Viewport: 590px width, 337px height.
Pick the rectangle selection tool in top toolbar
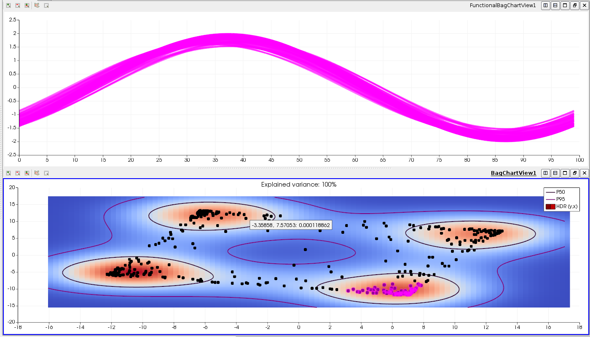46,5
